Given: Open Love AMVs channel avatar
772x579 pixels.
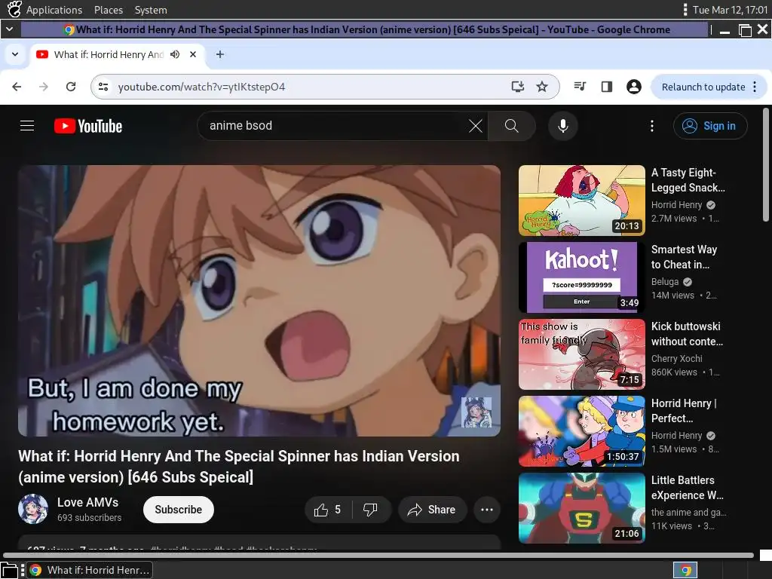Looking at the screenshot, I should [x=33, y=509].
